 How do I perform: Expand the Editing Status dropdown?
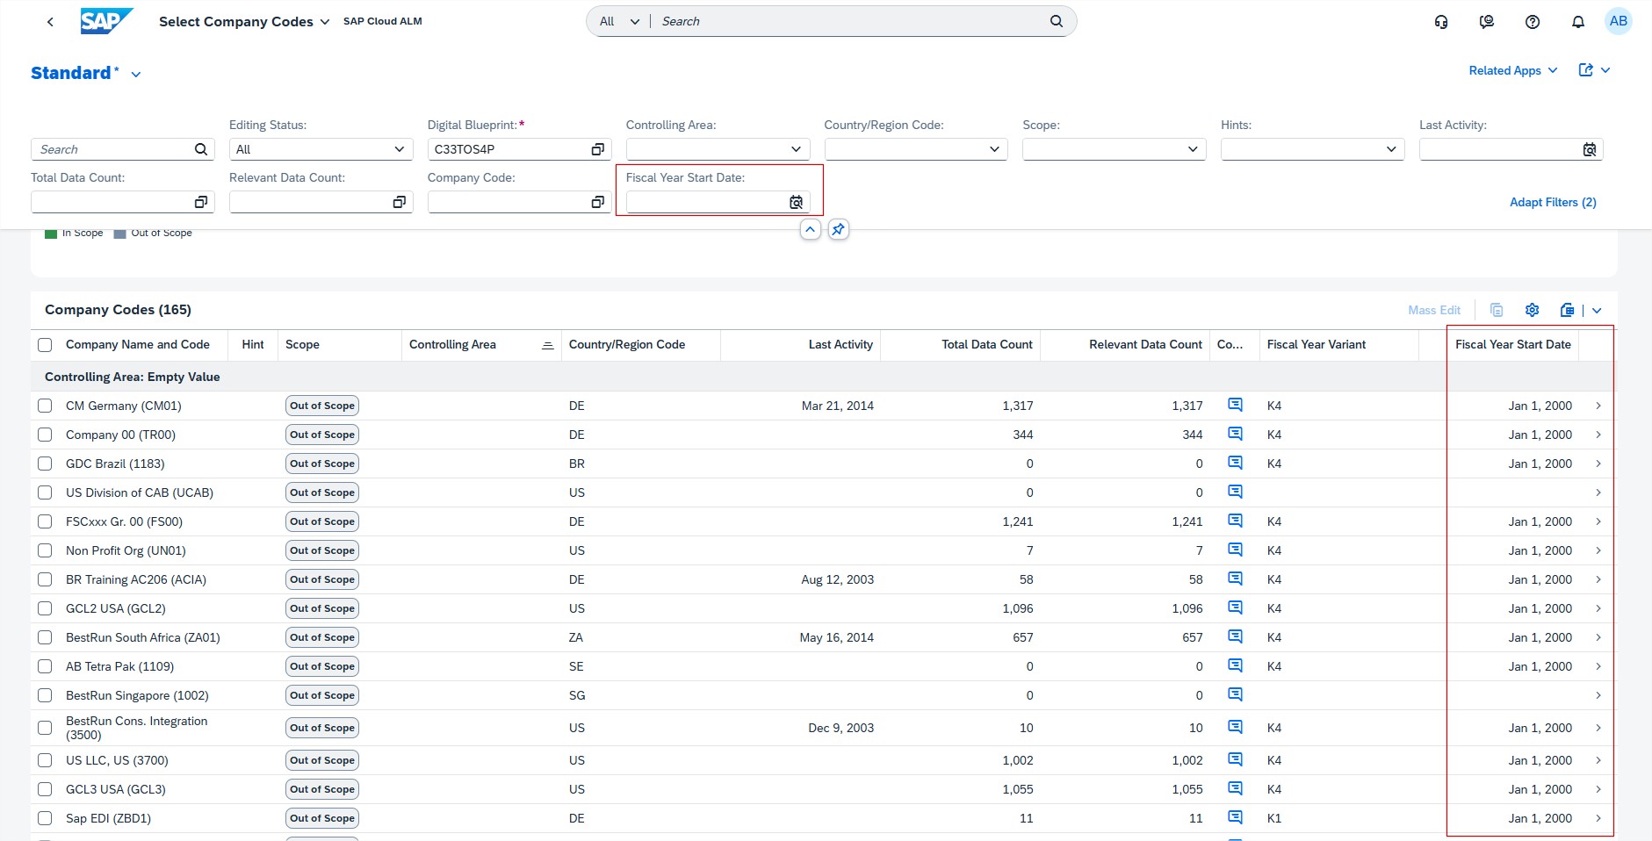point(400,150)
